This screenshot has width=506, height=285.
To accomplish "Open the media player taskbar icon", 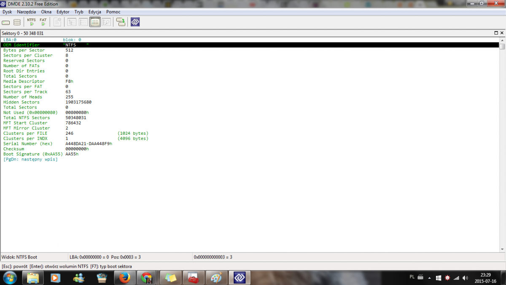I will [56, 278].
